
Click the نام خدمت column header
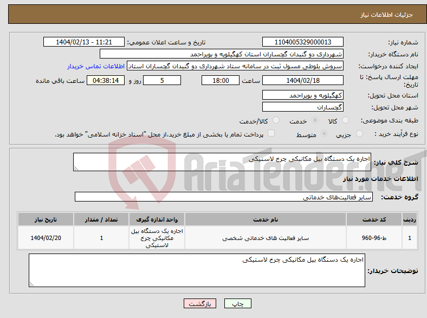click(x=265, y=219)
